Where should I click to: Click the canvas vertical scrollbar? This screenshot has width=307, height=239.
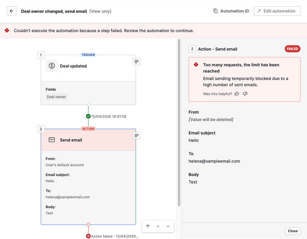pyautogui.click(x=179, y=123)
